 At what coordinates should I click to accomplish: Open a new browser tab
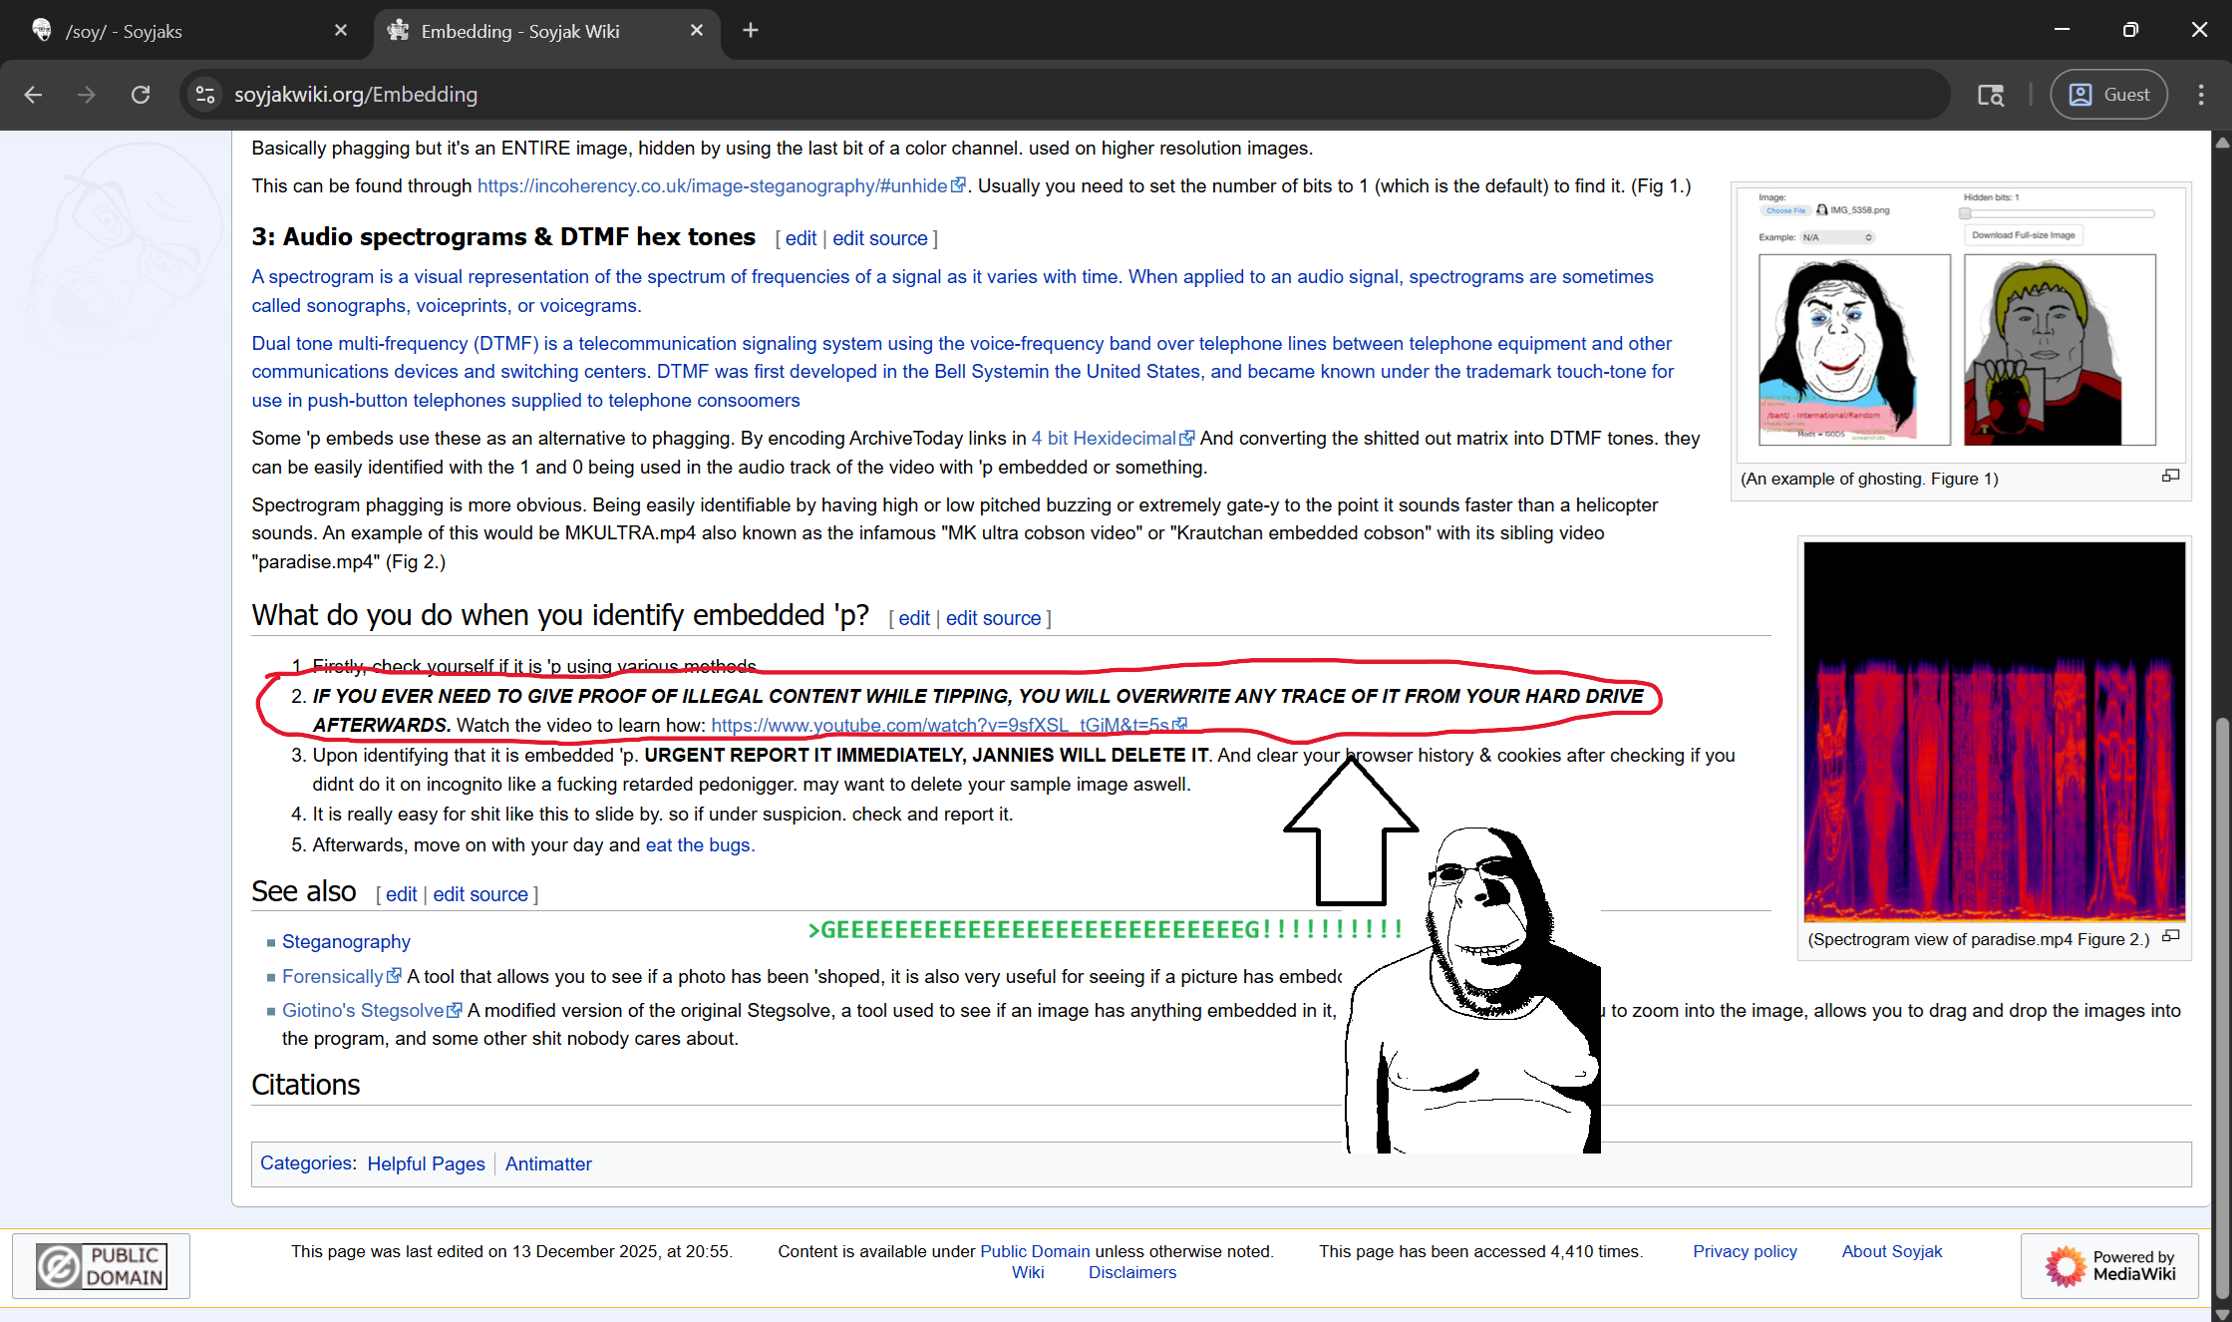click(x=751, y=31)
